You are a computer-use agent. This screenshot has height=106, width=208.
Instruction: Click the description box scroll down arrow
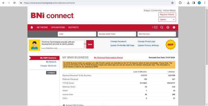(x=85, y=47)
